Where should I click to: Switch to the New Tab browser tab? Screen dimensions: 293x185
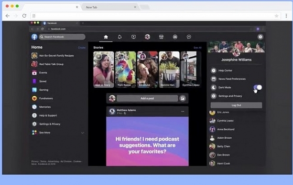110,7
